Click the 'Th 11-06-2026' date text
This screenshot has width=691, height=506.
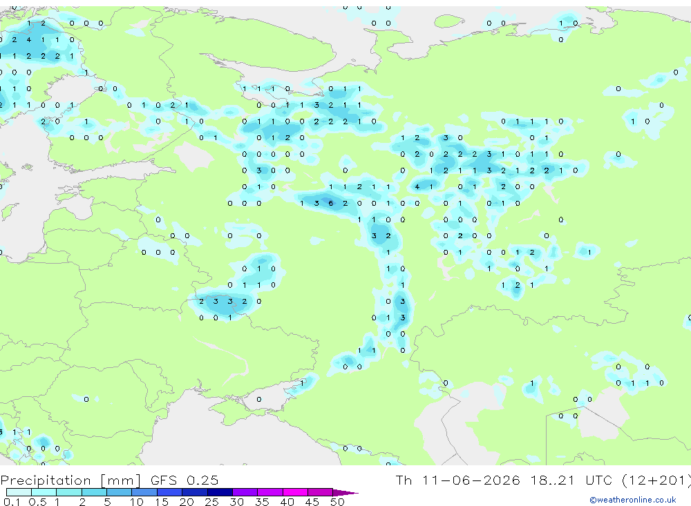click(x=457, y=480)
